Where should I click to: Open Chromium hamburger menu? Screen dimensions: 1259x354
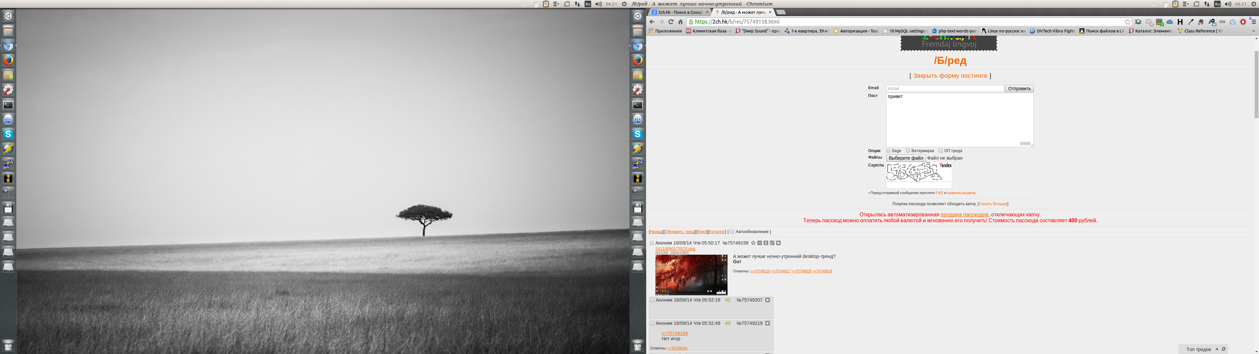1253,22
